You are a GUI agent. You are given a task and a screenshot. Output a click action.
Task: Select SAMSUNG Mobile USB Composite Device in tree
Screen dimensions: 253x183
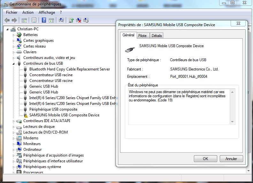[64, 115]
